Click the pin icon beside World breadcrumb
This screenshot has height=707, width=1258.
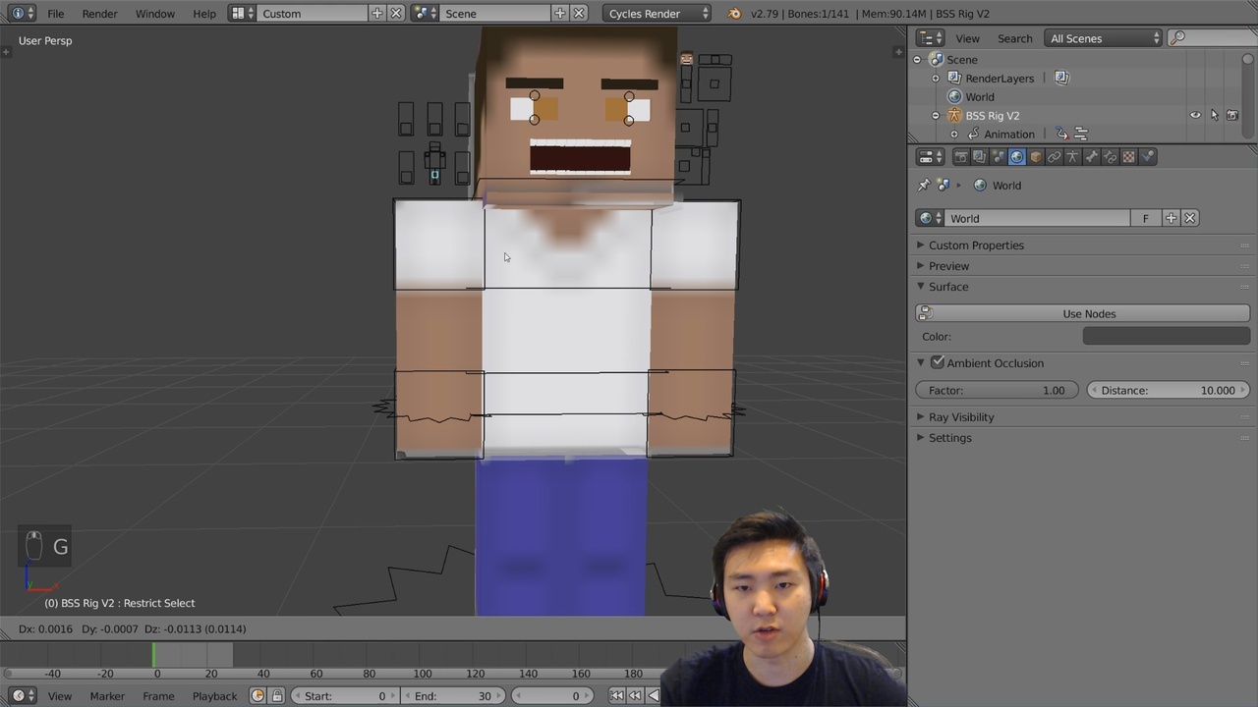pyautogui.click(x=924, y=186)
